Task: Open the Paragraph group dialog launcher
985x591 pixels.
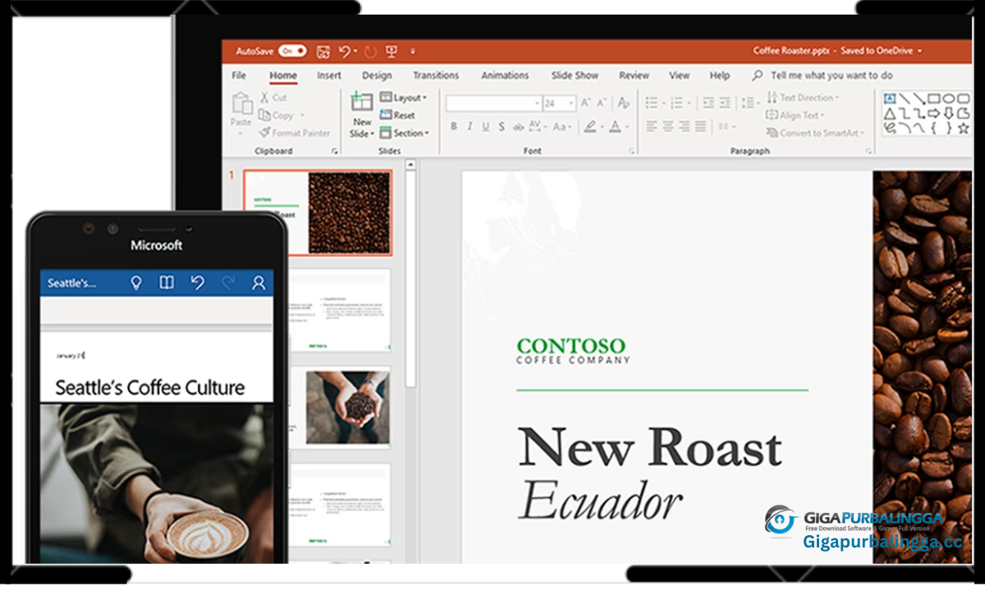Action: point(868,152)
